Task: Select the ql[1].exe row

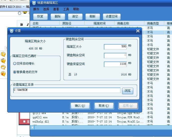Action: click(x=101, y=113)
